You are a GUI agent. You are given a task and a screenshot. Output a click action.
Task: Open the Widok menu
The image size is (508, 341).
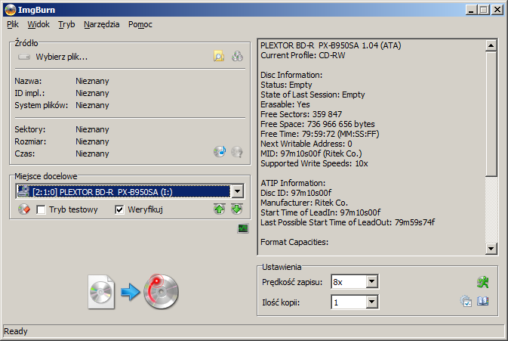(x=38, y=24)
